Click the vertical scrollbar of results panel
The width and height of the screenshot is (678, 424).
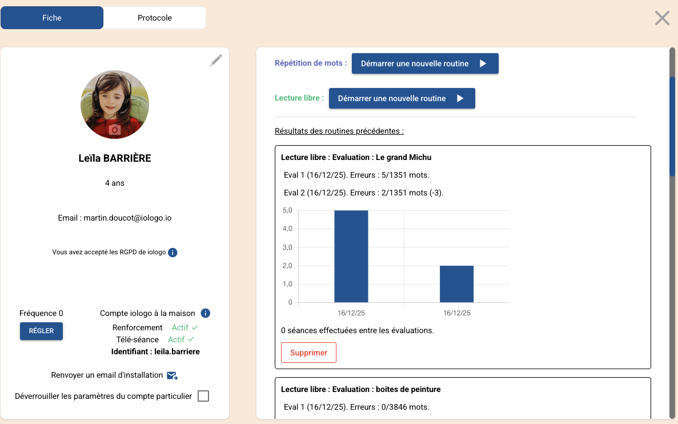click(672, 126)
